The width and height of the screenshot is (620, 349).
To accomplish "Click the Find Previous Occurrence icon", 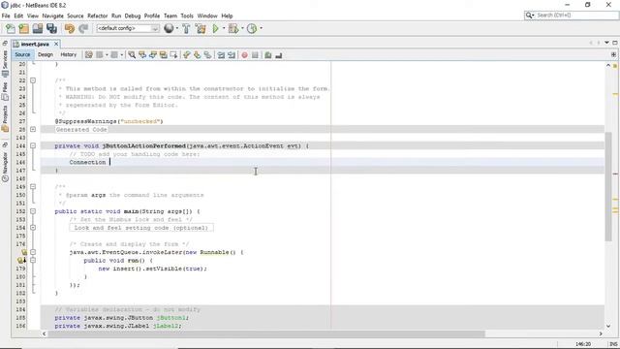I will coord(142,55).
